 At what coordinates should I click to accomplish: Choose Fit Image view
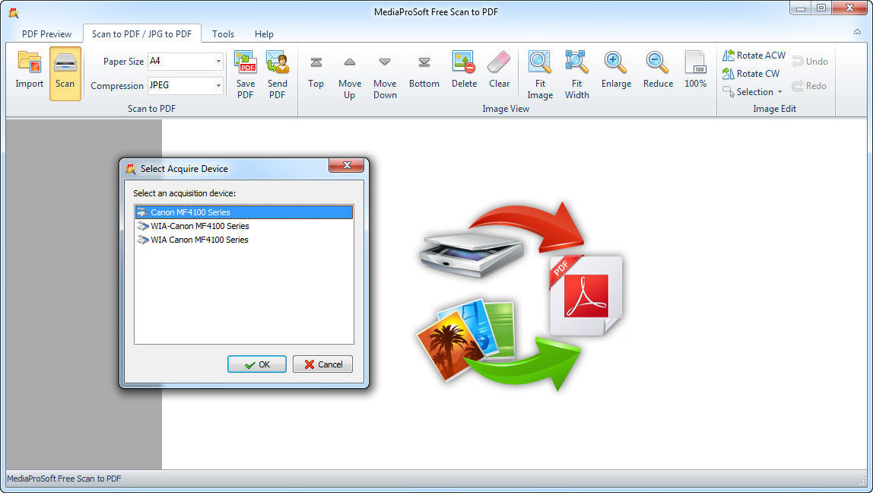pos(540,75)
